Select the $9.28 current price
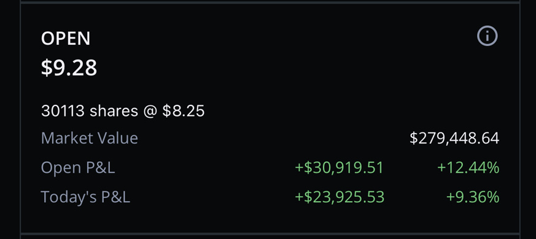This screenshot has width=536, height=239. pyautogui.click(x=69, y=67)
